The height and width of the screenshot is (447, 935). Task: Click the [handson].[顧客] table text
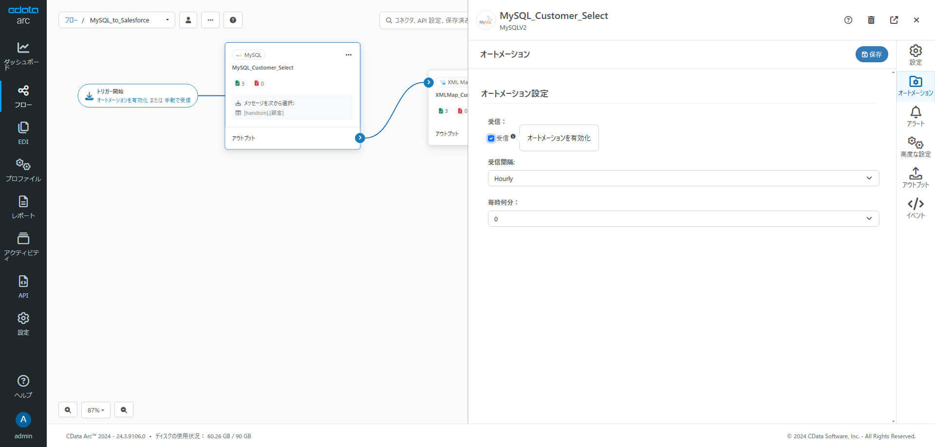263,113
